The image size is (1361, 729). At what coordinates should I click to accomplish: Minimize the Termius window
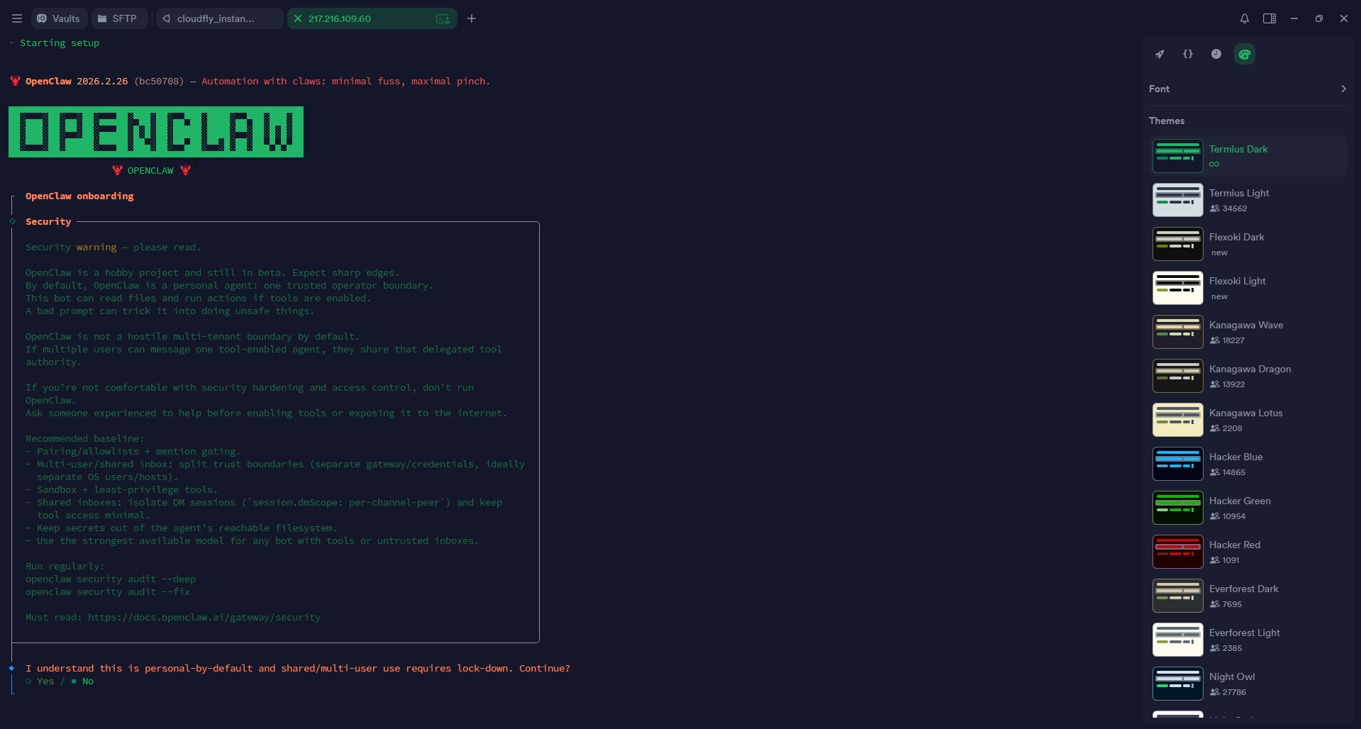tap(1294, 18)
